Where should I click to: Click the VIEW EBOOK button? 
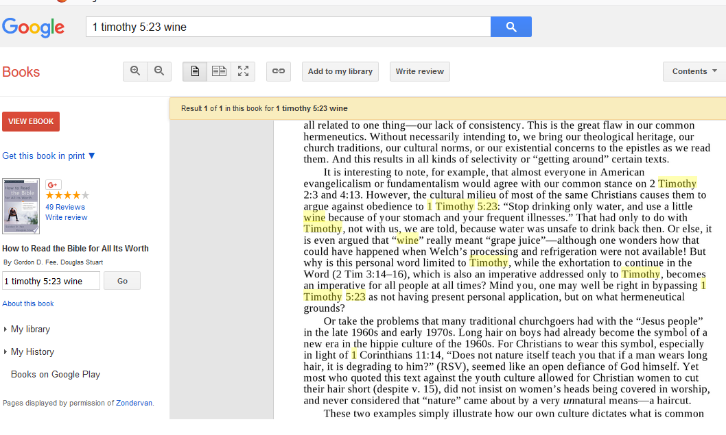31,121
